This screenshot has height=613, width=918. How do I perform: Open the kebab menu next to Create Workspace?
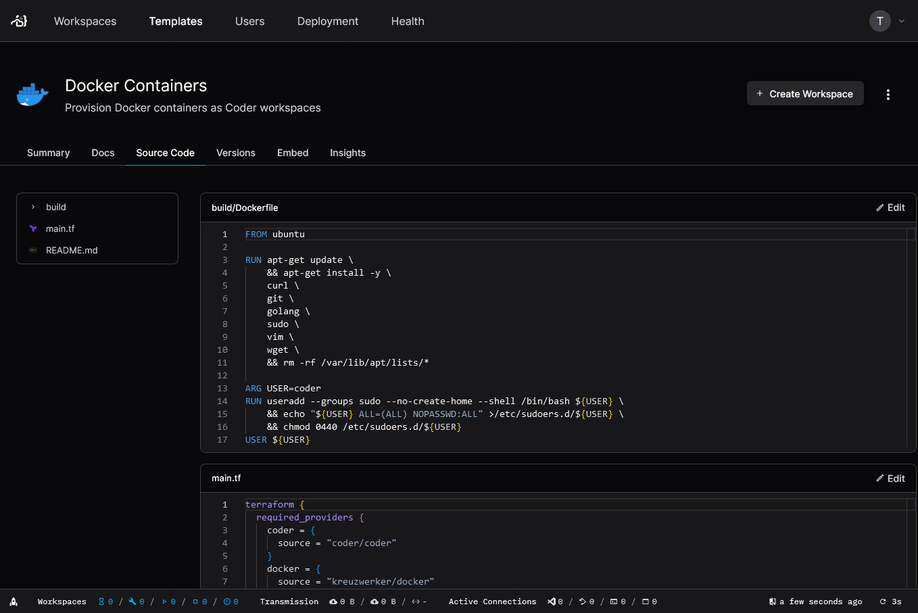coord(888,94)
